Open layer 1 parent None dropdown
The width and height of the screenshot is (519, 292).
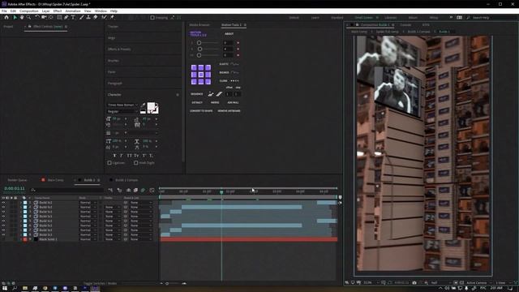coord(140,202)
